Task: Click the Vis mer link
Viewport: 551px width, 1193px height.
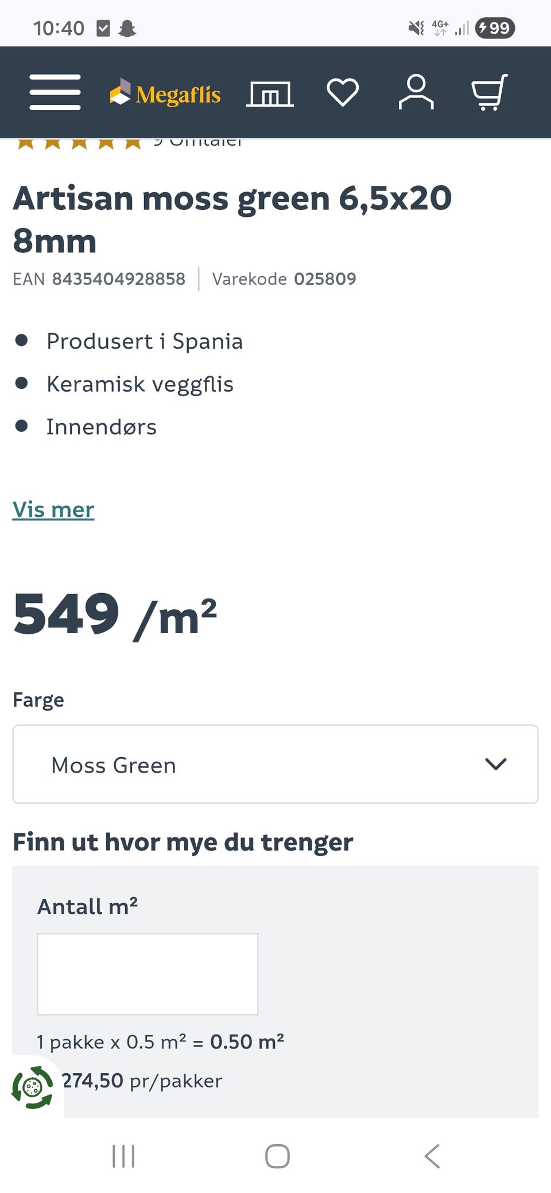Action: 53,509
